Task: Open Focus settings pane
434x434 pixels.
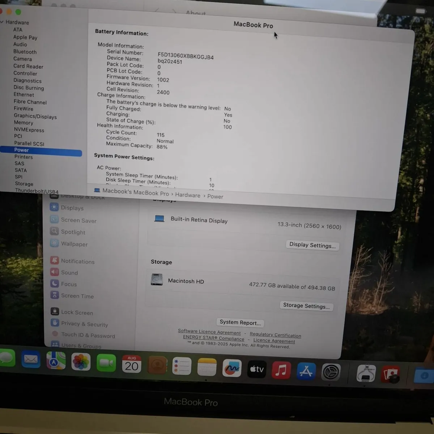Action: (64, 284)
